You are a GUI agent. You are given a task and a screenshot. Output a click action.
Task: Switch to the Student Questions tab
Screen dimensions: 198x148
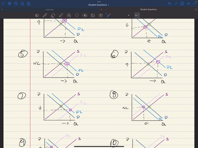coord(148,9)
